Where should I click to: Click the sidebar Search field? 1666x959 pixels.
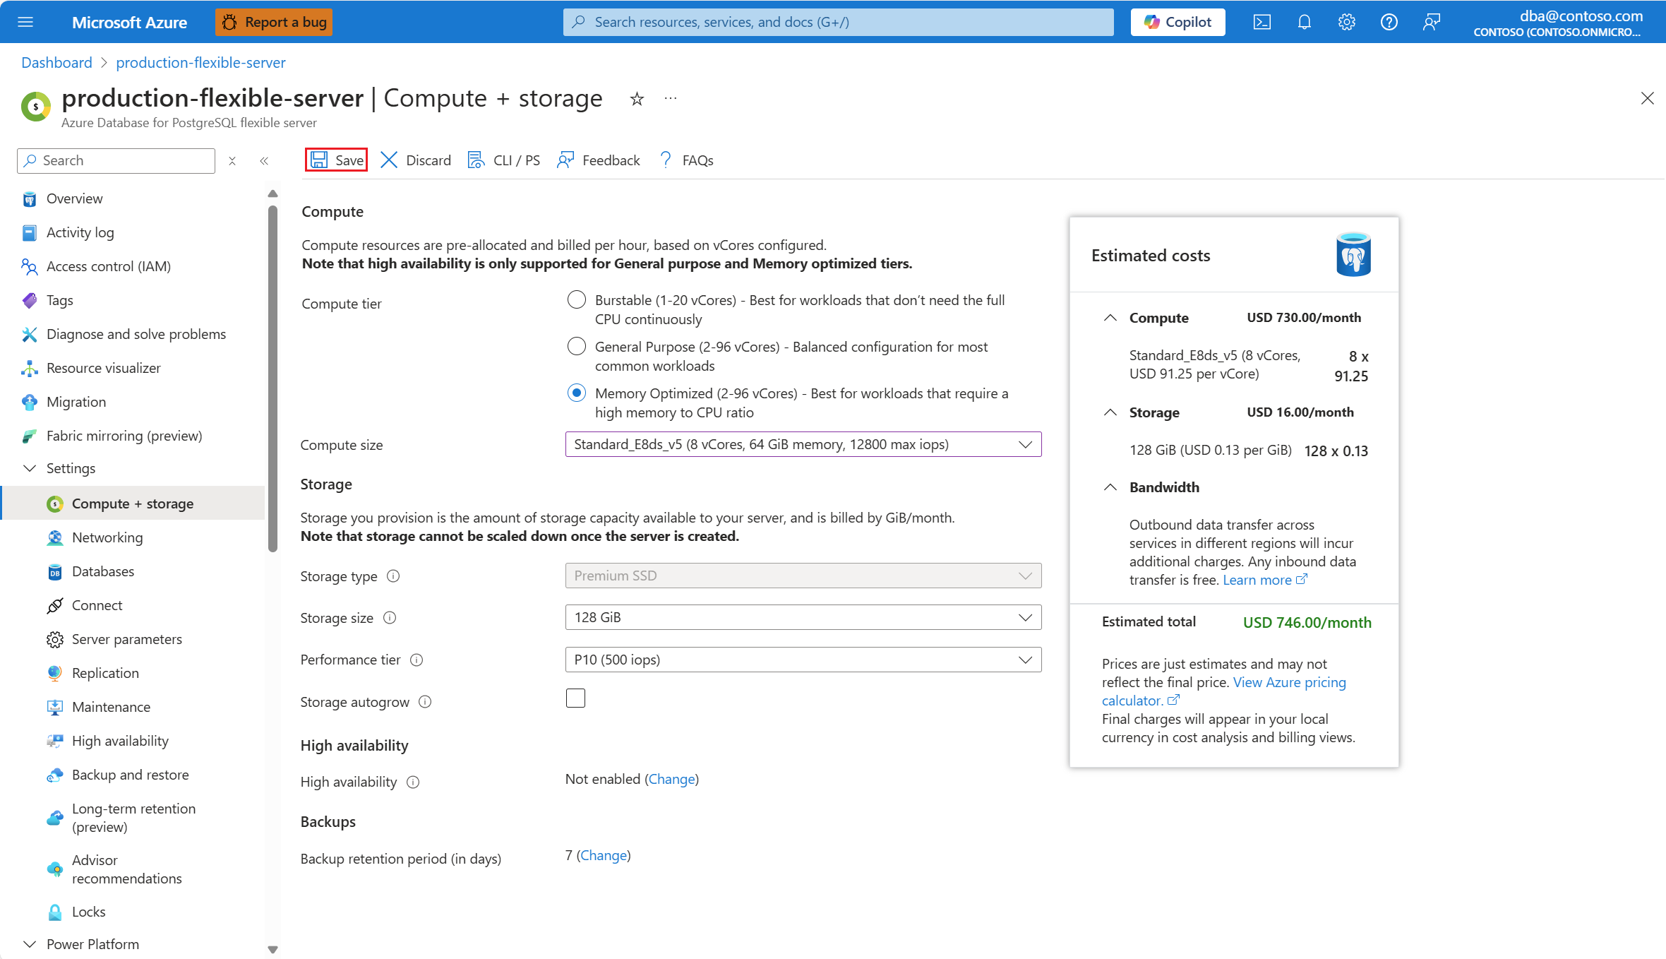(x=116, y=160)
